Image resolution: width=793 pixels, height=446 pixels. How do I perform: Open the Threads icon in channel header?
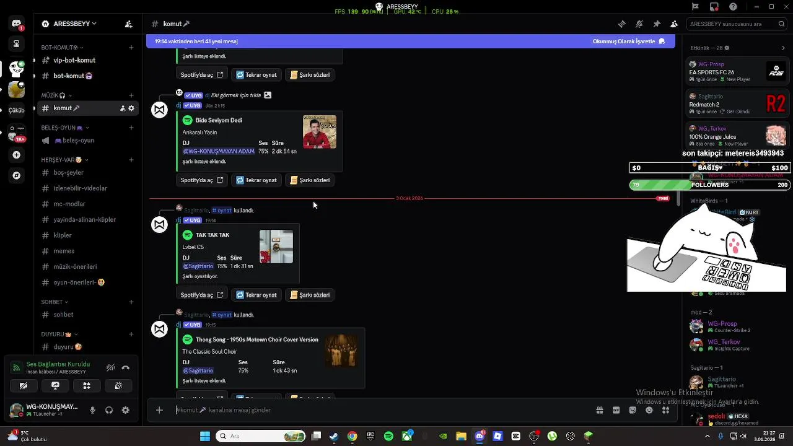point(622,24)
